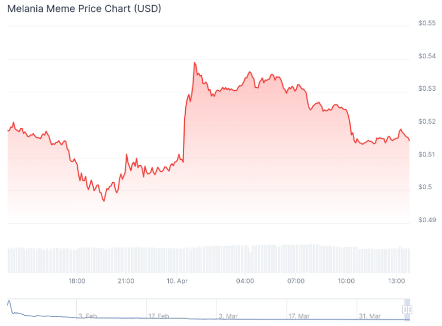Select the 17. Mar navigator date
442x326 pixels.
click(x=299, y=316)
